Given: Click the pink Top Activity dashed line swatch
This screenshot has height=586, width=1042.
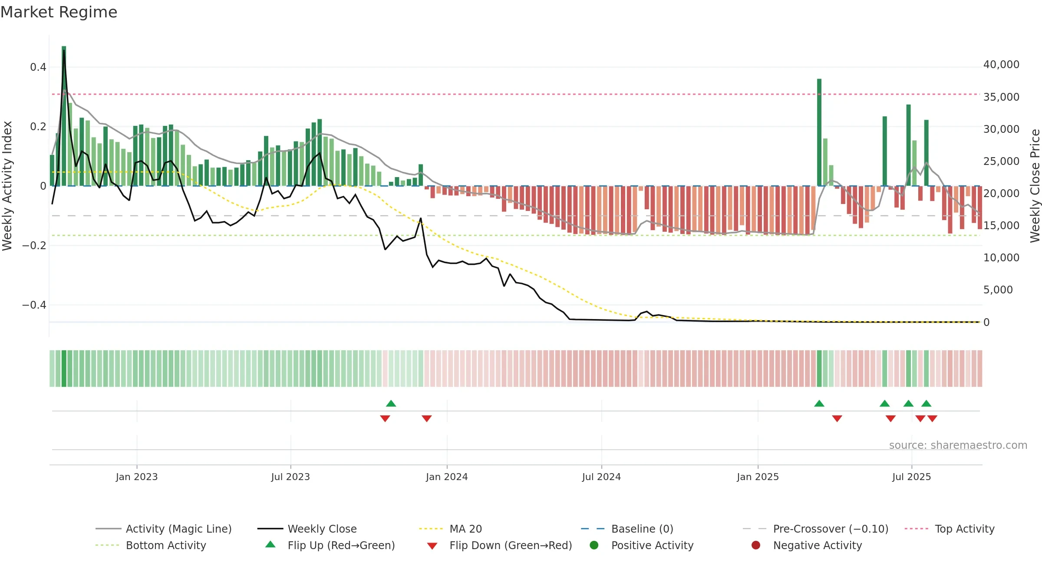Looking at the screenshot, I should [916, 529].
